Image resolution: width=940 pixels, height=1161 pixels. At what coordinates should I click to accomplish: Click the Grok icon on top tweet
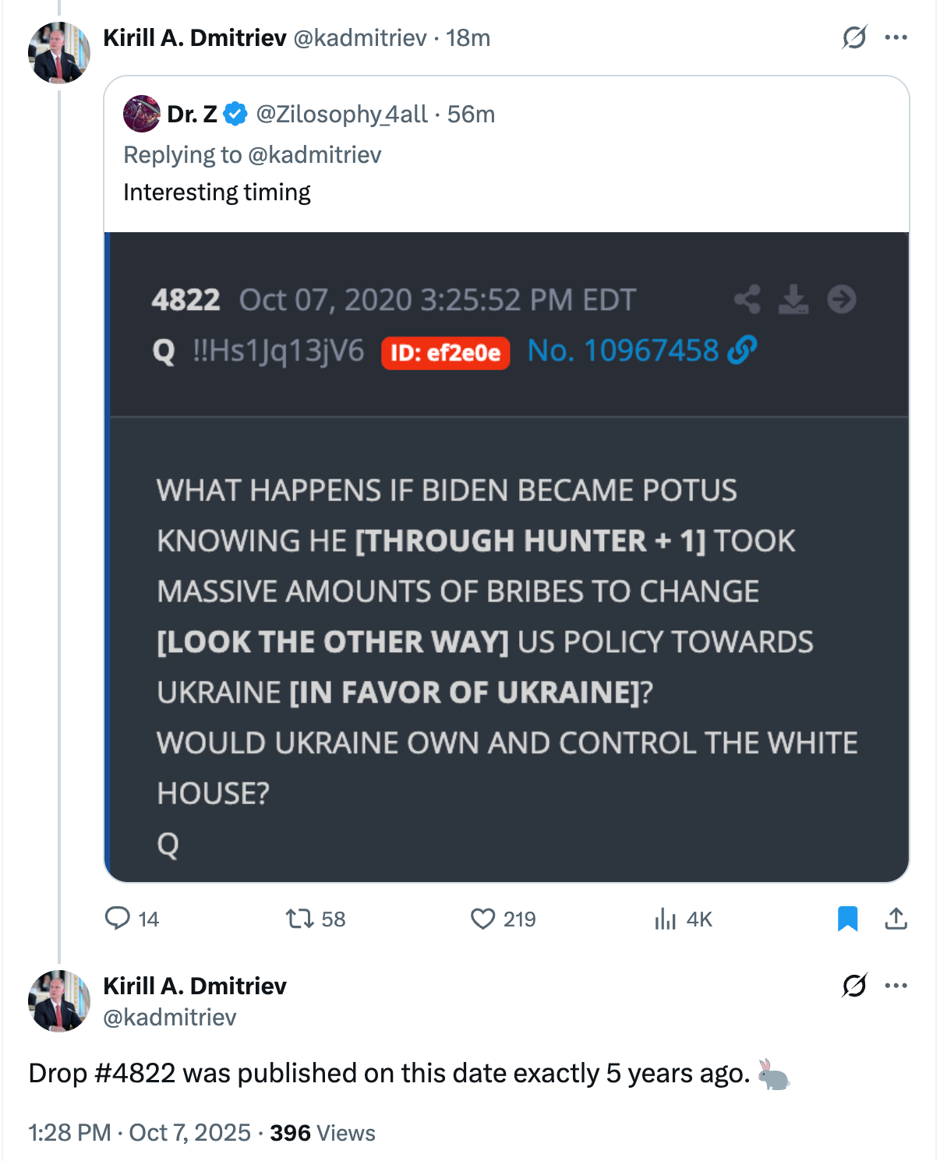click(854, 37)
